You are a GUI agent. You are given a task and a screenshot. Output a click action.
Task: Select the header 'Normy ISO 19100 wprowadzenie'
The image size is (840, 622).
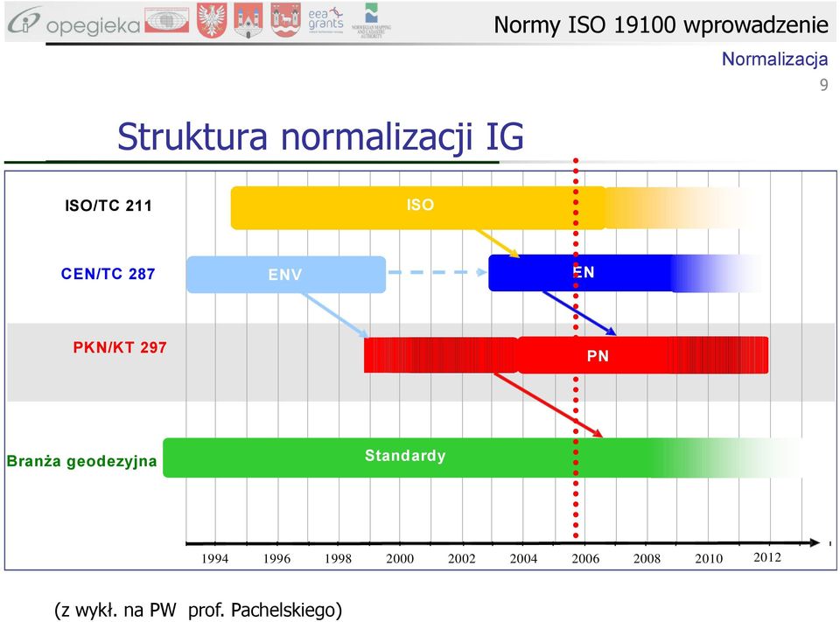(661, 24)
